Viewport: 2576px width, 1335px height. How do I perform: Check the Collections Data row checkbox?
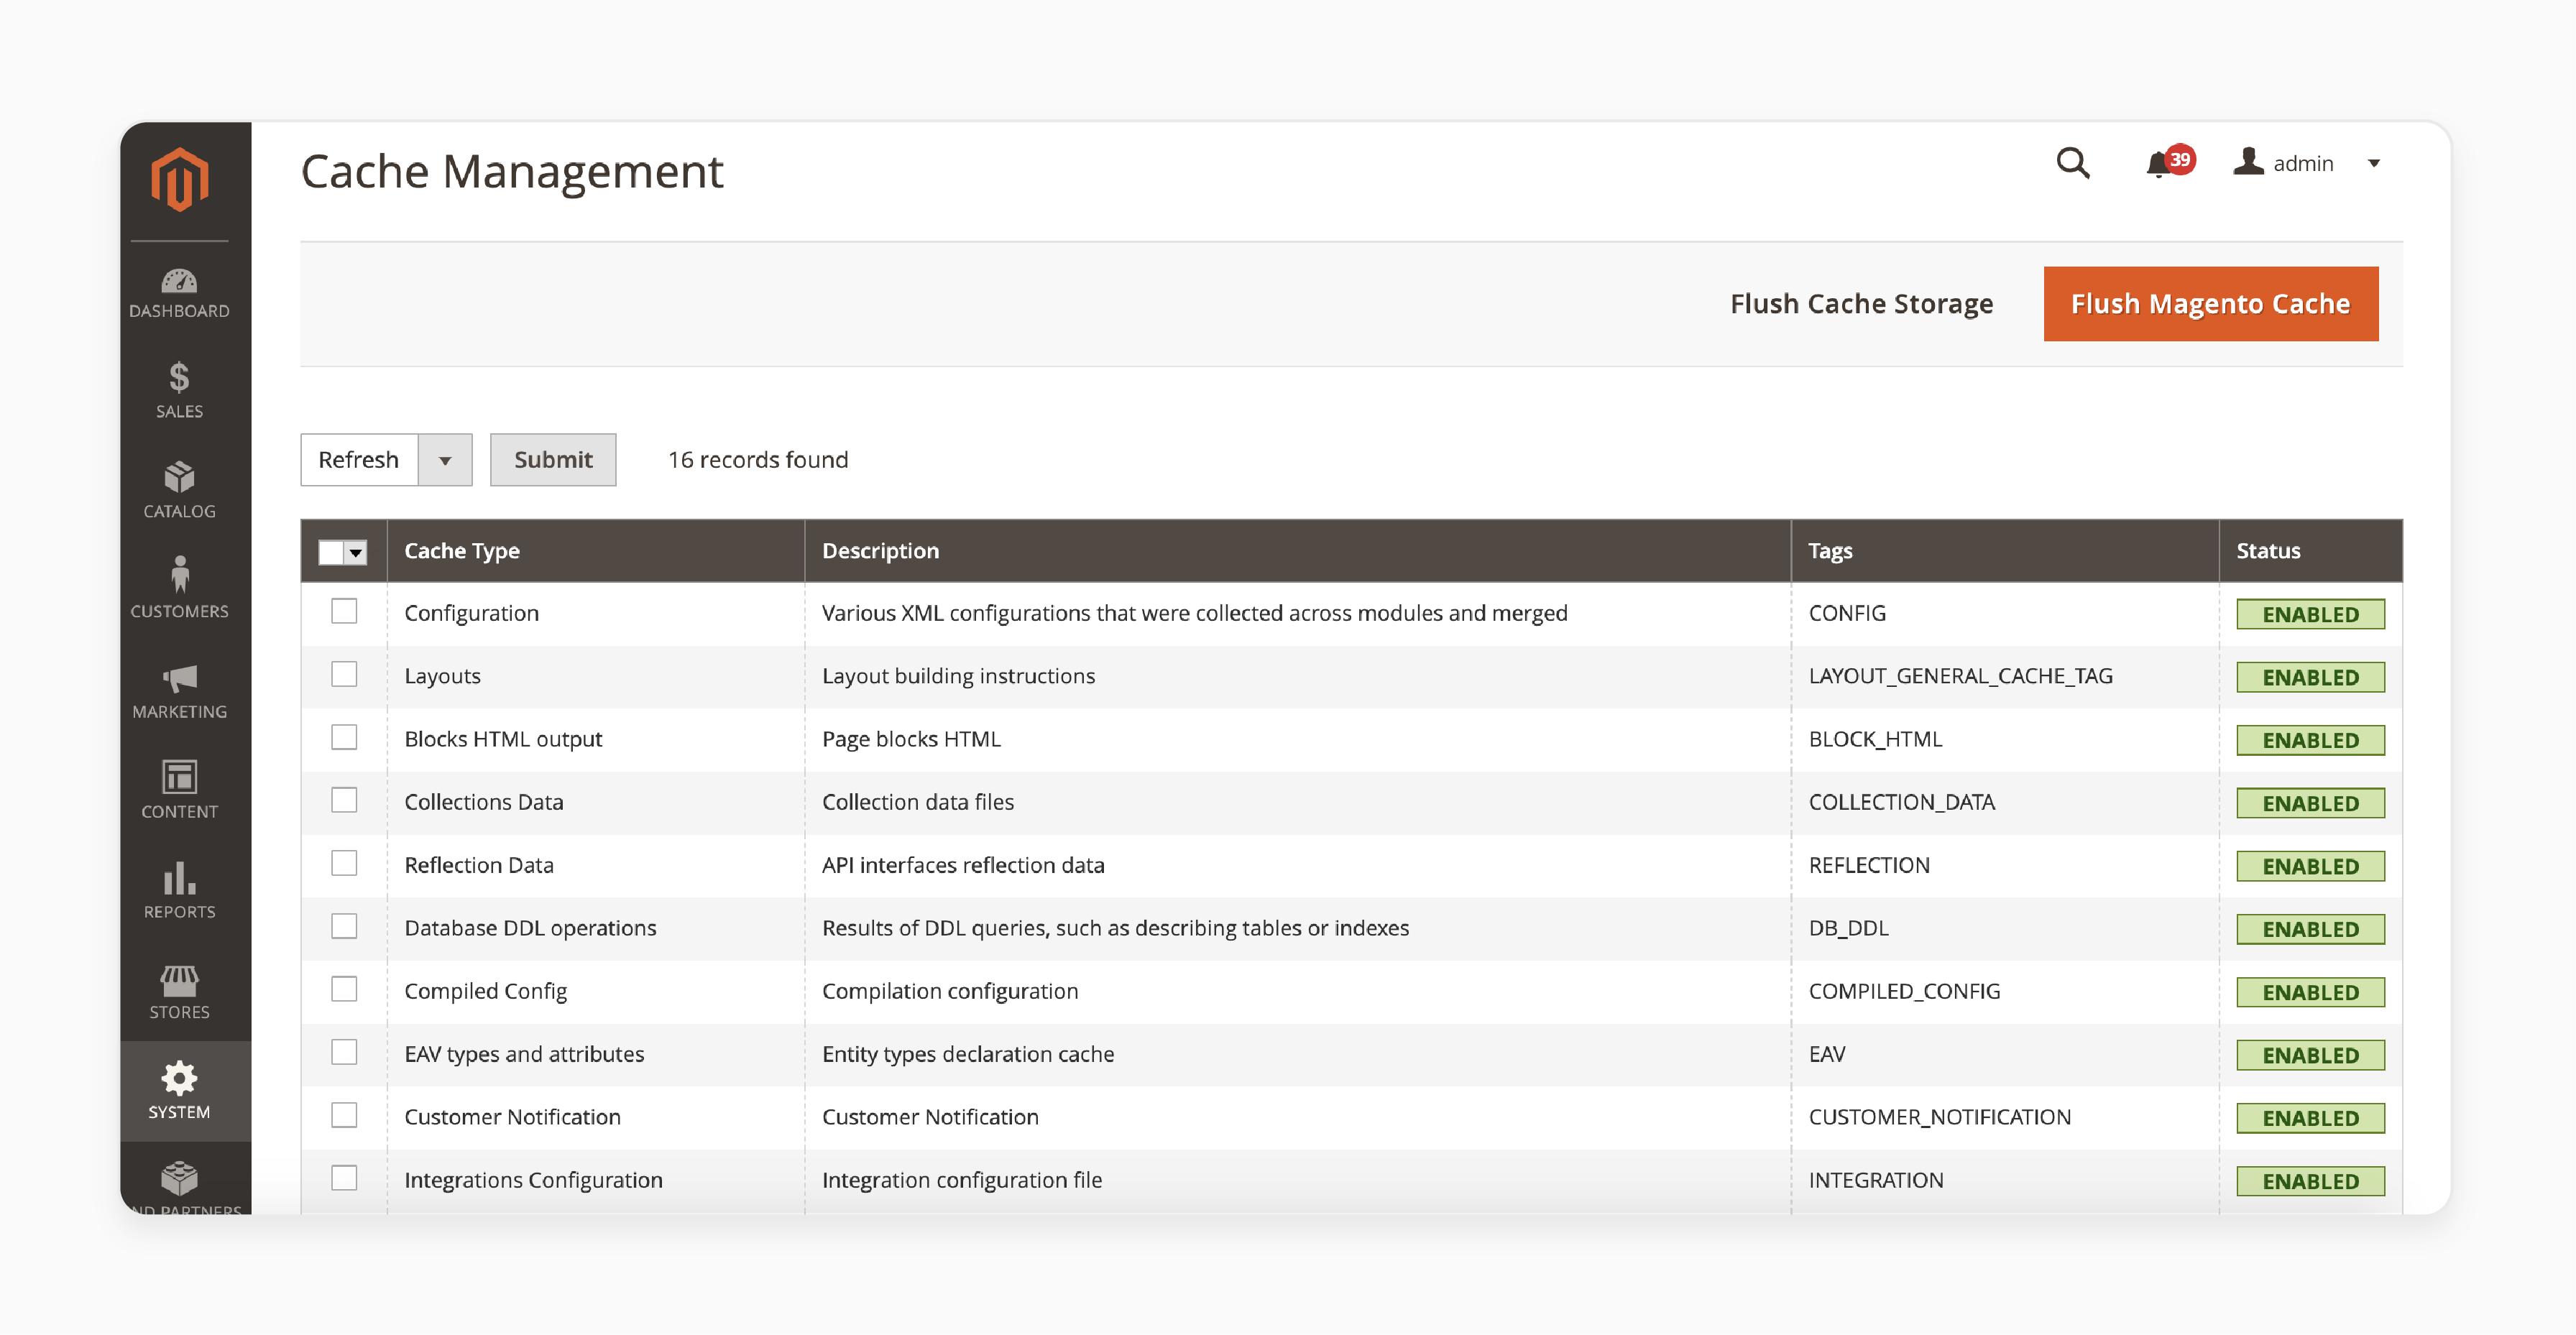(344, 800)
